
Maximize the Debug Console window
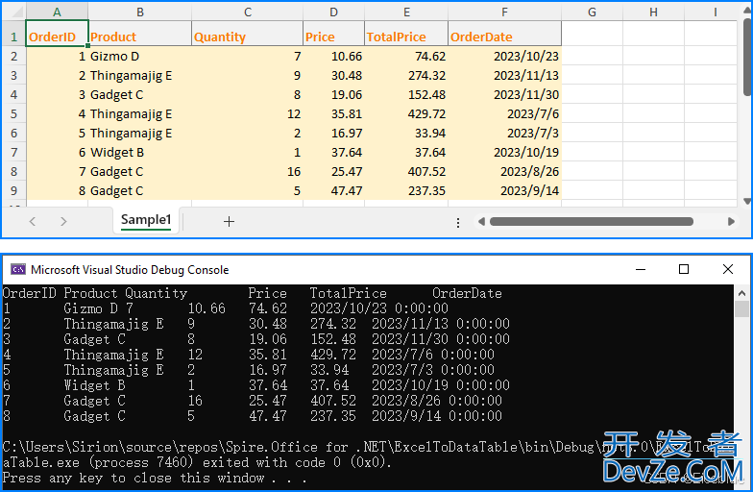(684, 270)
